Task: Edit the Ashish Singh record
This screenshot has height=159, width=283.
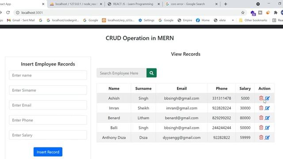Action: 267,98
